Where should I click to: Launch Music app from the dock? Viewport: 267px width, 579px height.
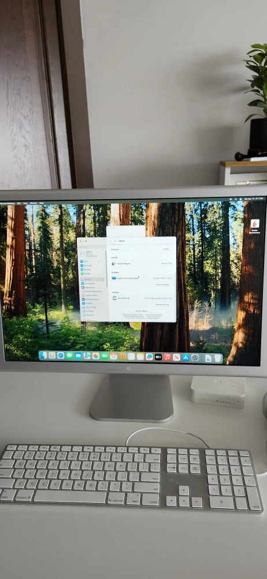point(168,357)
